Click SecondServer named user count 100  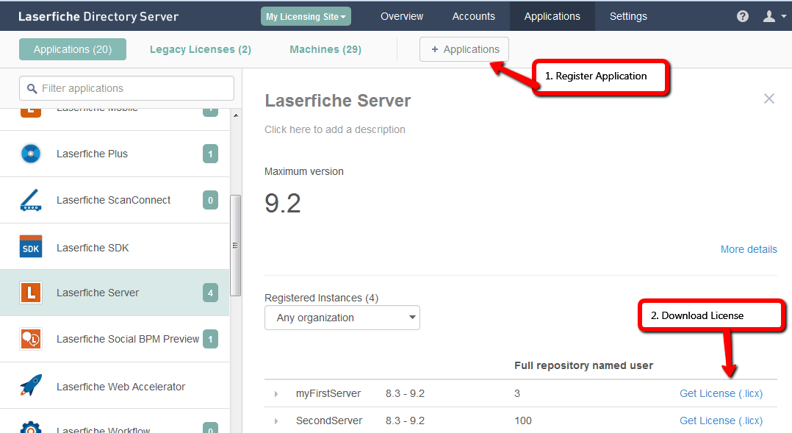coord(523,421)
